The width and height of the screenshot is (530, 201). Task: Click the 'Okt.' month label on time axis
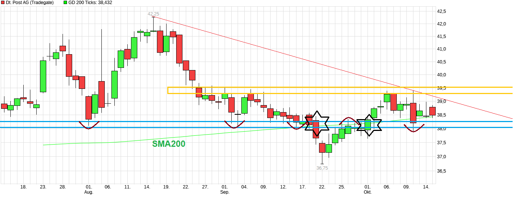tap(368, 192)
